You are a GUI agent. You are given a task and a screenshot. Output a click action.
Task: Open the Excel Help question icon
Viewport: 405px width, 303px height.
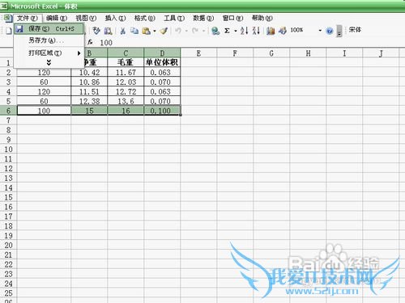click(x=330, y=31)
